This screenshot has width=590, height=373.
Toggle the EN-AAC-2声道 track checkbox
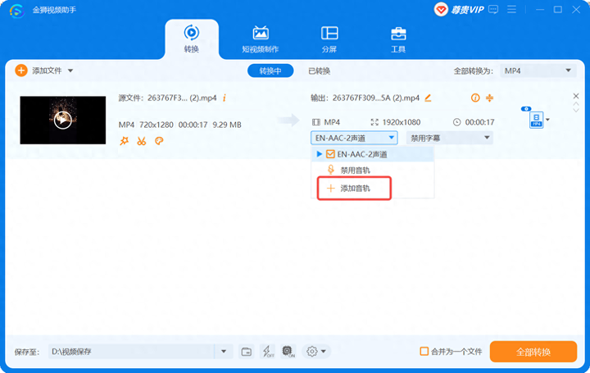330,154
